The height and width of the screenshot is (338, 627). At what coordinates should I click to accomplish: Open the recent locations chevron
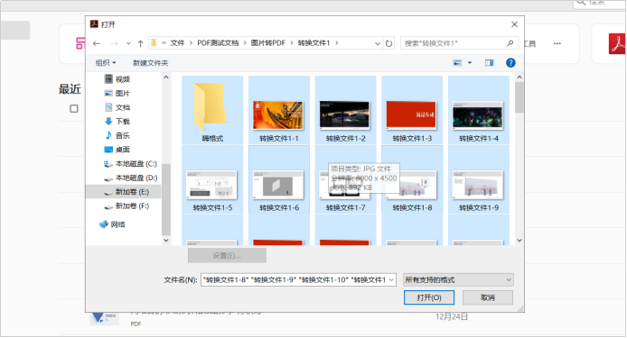pyautogui.click(x=128, y=43)
